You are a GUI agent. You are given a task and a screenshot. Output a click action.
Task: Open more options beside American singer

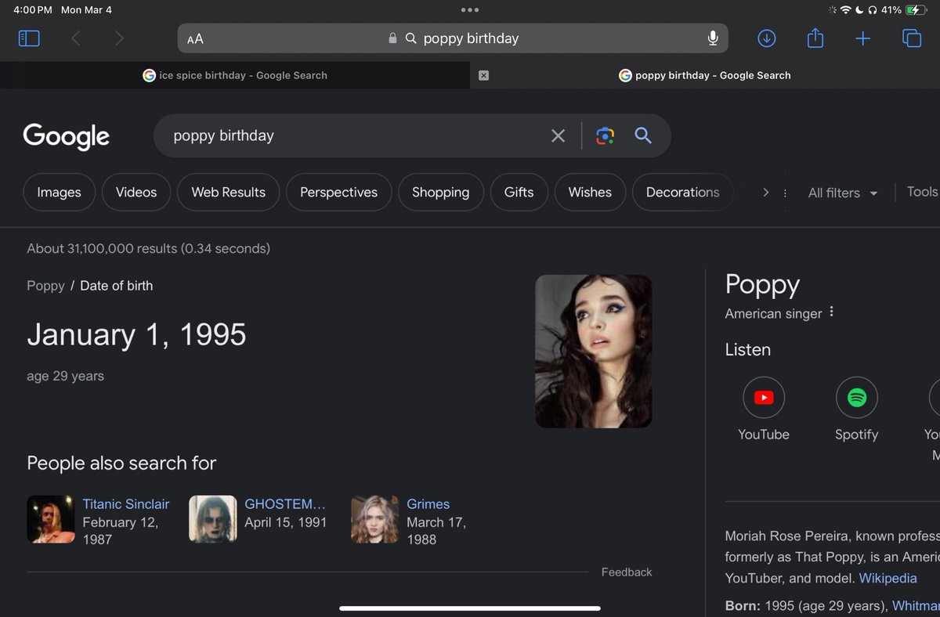pos(831,312)
